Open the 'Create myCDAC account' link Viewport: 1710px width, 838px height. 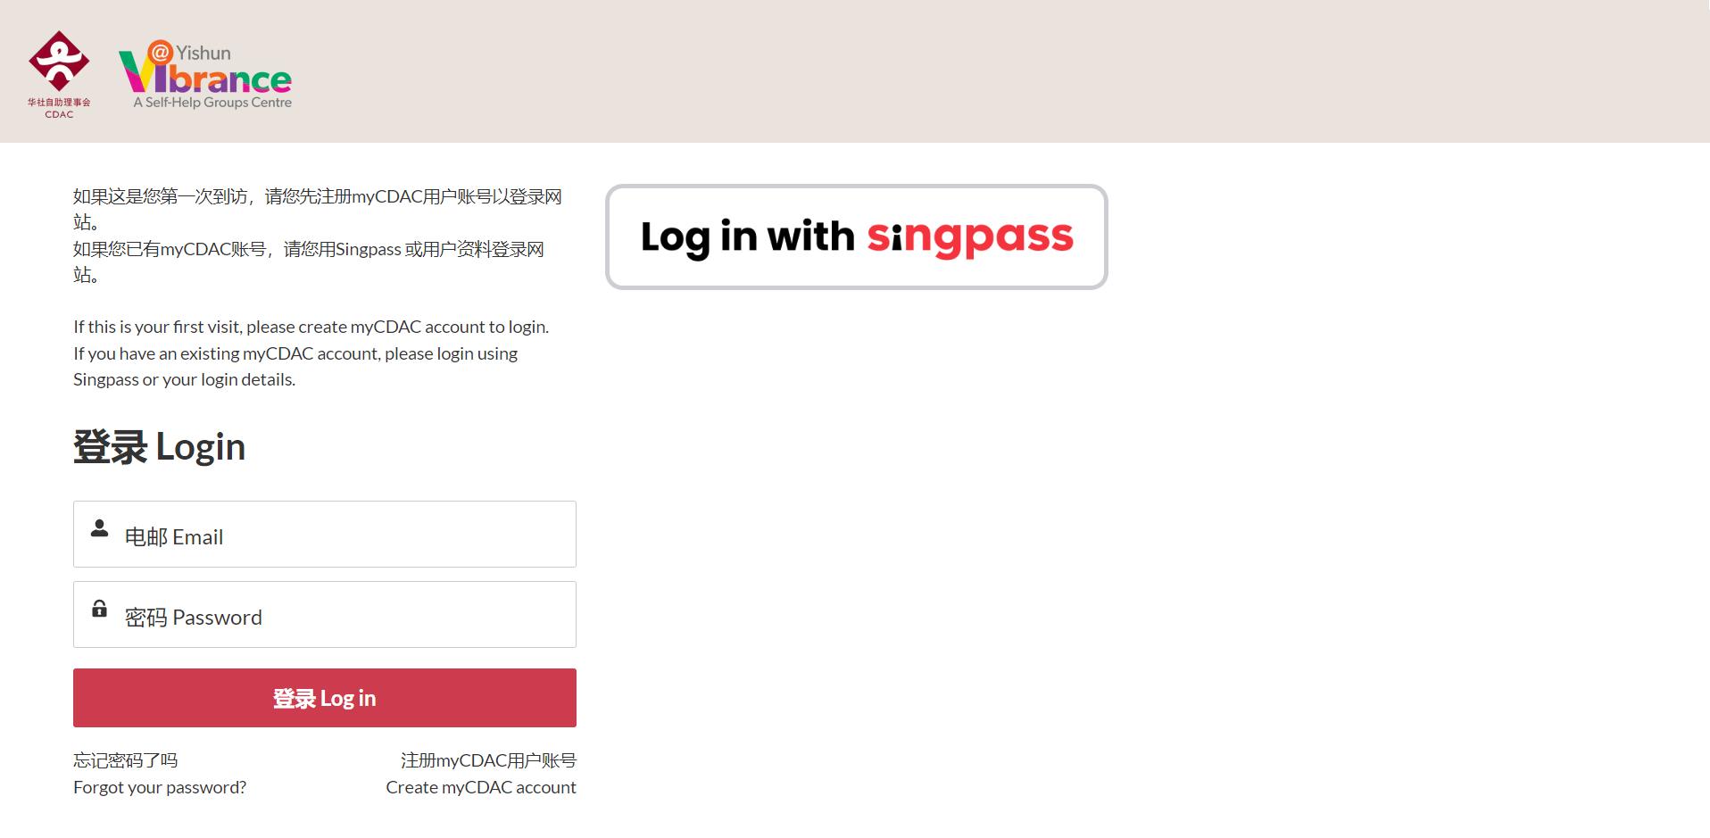click(x=481, y=787)
